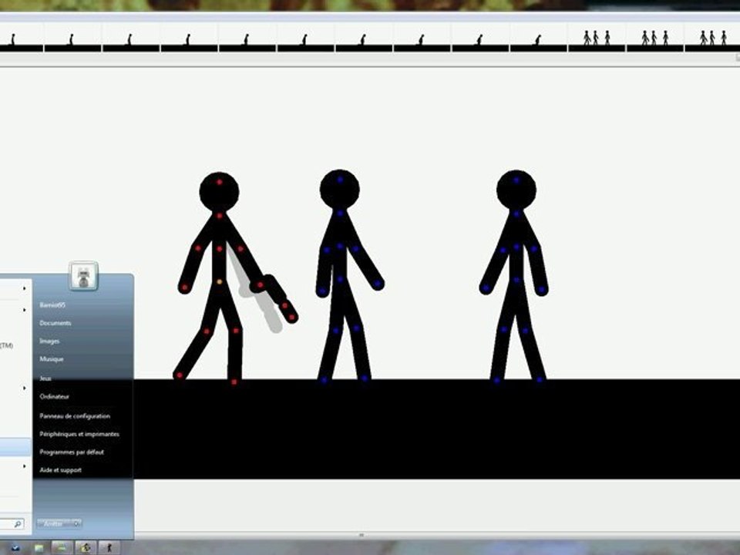This screenshot has width=740, height=555.
Task: Select the red figure's extended forearm tip handle
Action: tap(291, 318)
